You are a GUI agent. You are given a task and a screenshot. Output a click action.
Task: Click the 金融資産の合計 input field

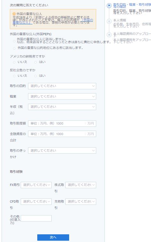pos(62,134)
